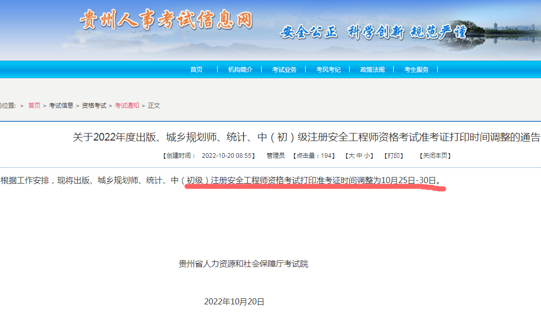541x314 pixels.
Task: Open 首页 in the blue navigation bar
Action: 196,70
